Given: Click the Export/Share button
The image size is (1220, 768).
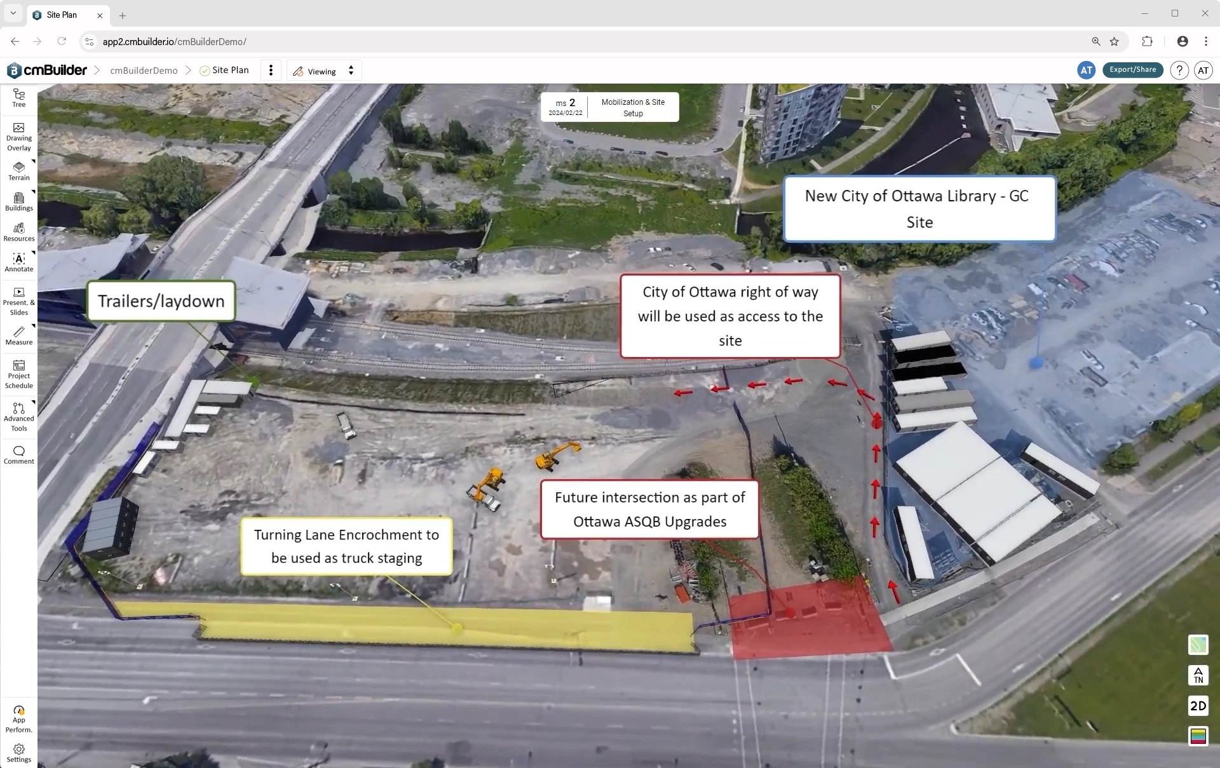Looking at the screenshot, I should (1132, 70).
